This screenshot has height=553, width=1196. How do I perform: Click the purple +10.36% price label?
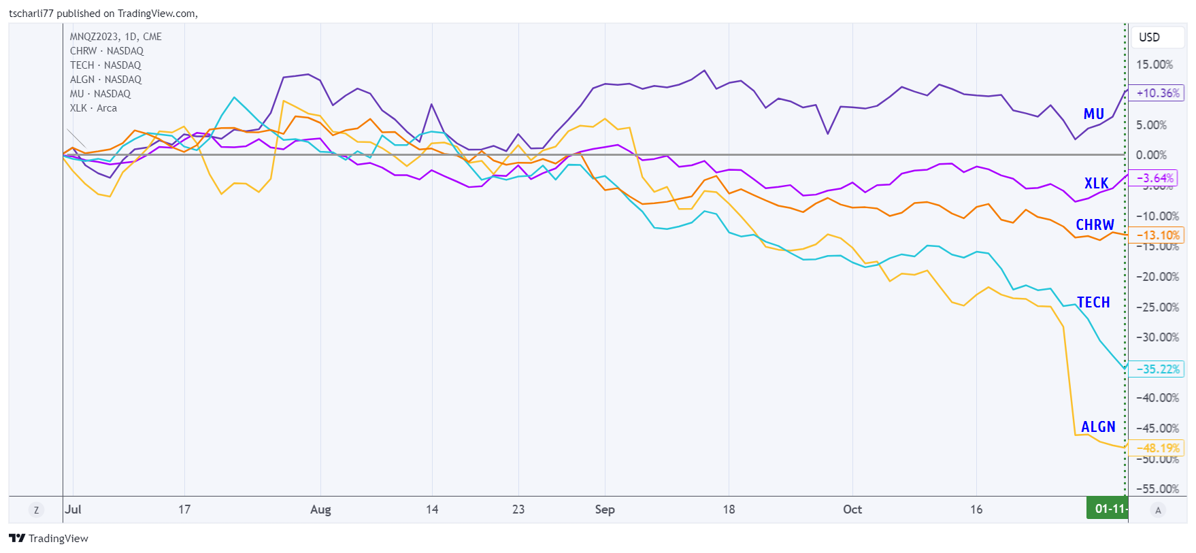click(1157, 93)
